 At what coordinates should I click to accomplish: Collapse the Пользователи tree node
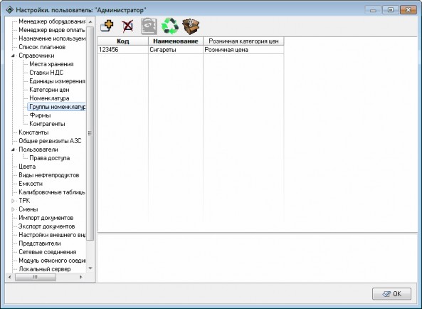point(13,150)
